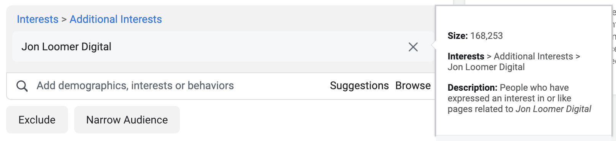
Task: Click the Size label in the tooltip
Action: [458, 36]
